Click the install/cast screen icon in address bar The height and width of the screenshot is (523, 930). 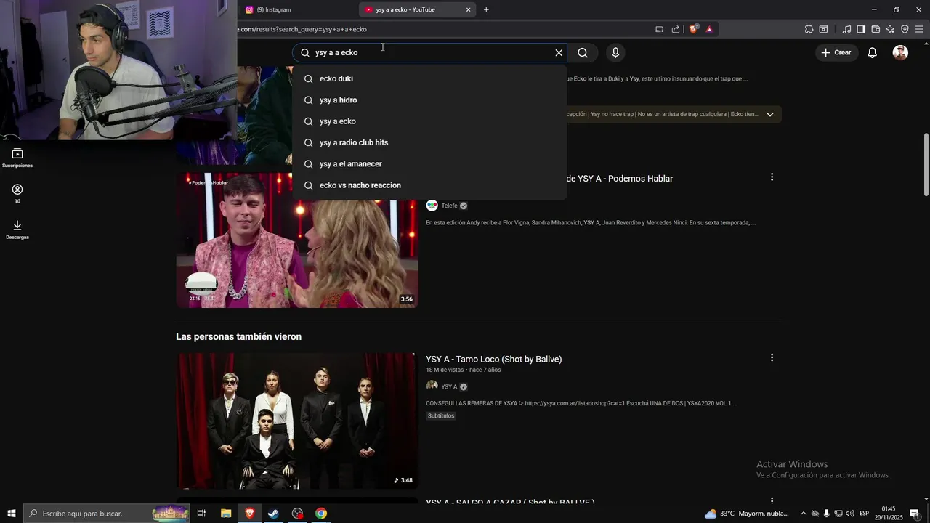click(659, 29)
